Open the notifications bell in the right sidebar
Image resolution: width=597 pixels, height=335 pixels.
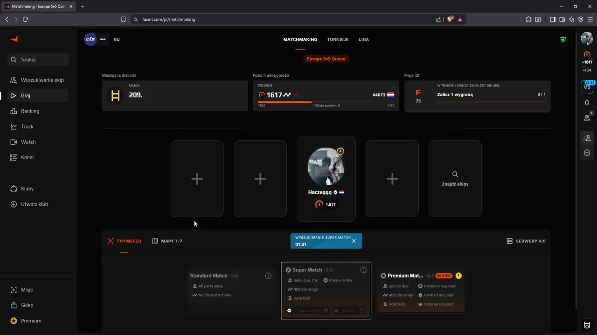[587, 102]
